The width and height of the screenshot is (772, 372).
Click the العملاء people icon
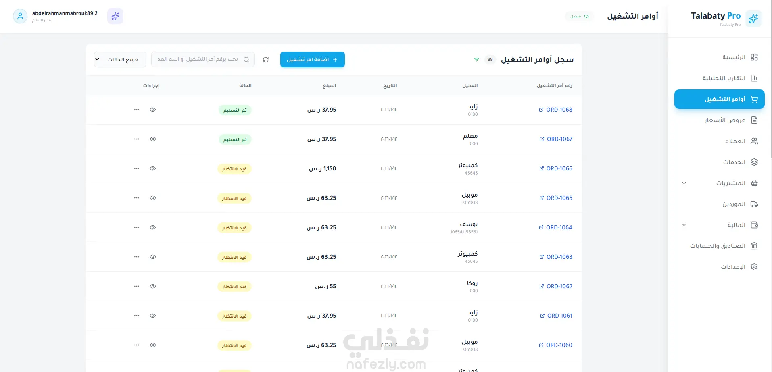click(x=754, y=141)
